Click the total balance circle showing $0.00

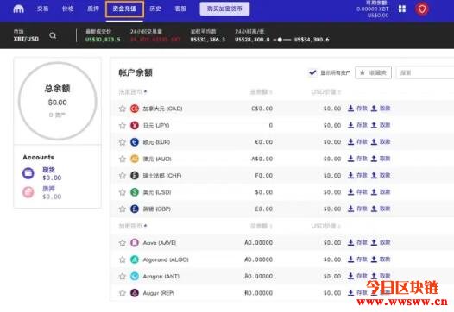(x=57, y=101)
